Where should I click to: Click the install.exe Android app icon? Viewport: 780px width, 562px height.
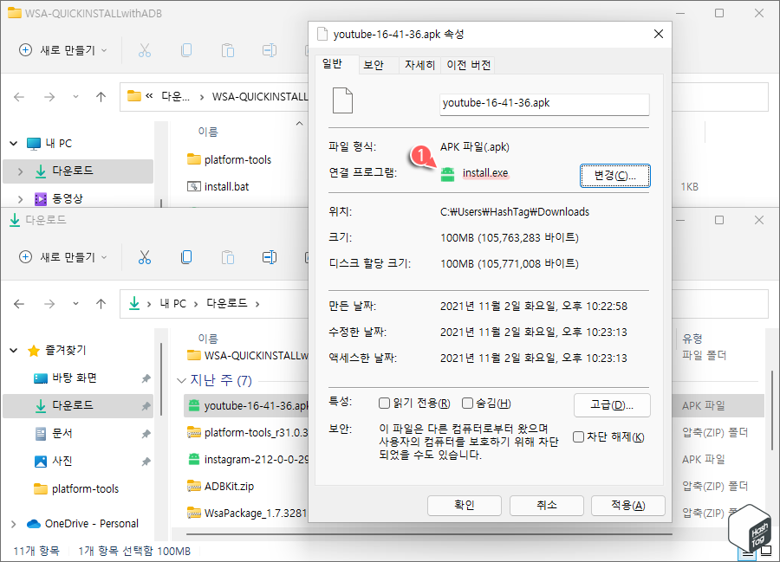click(x=448, y=174)
